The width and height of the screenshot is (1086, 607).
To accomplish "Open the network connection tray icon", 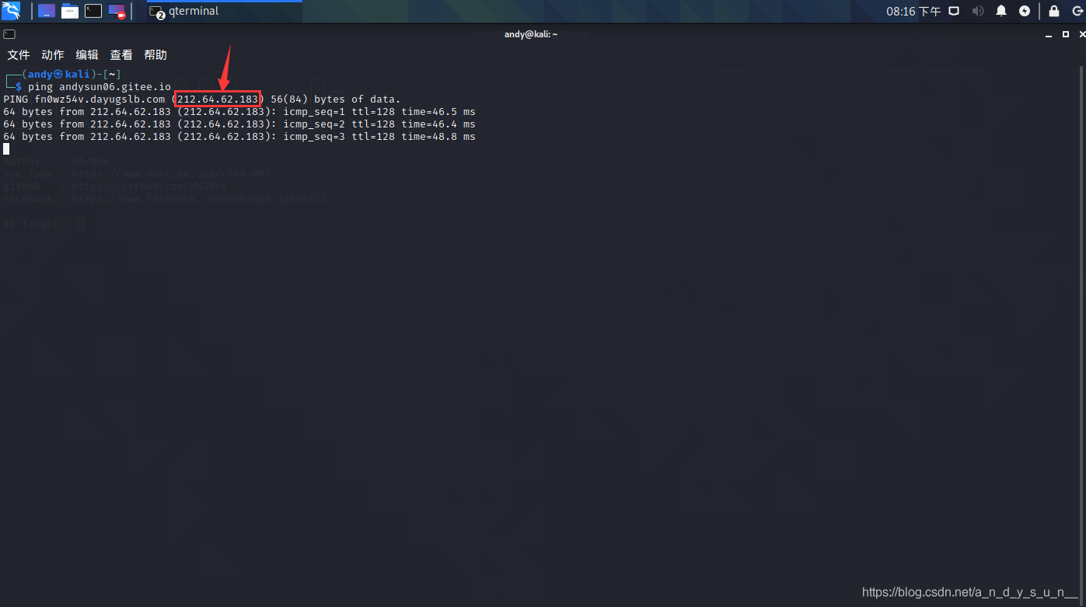I will tap(954, 11).
